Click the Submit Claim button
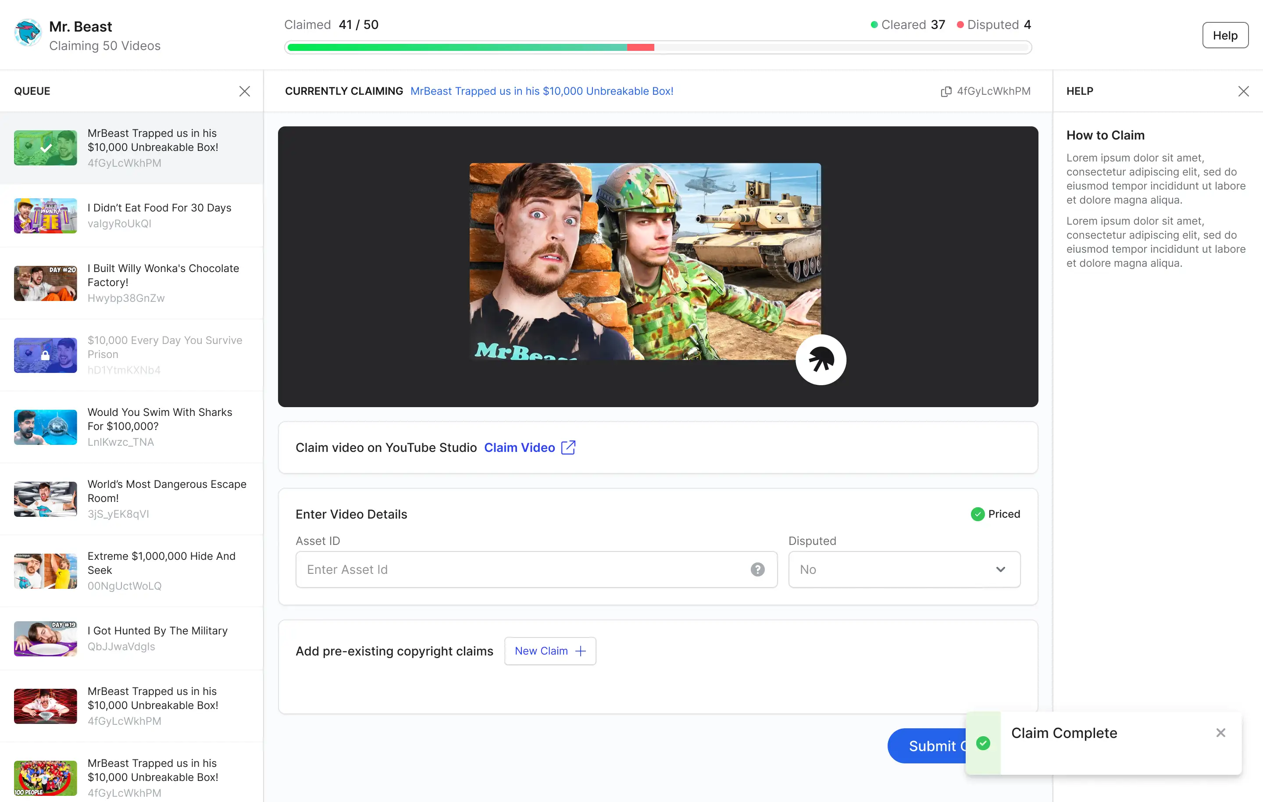 pyautogui.click(x=927, y=746)
